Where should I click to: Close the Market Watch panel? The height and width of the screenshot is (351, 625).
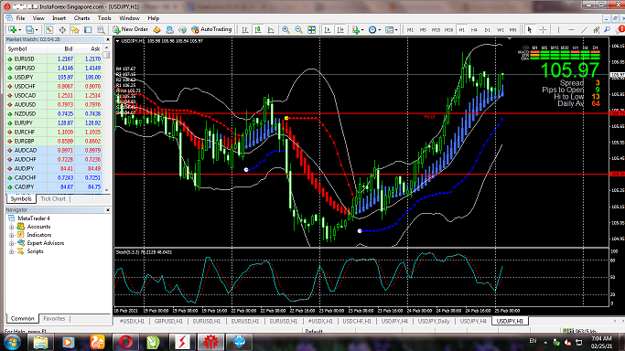108,39
